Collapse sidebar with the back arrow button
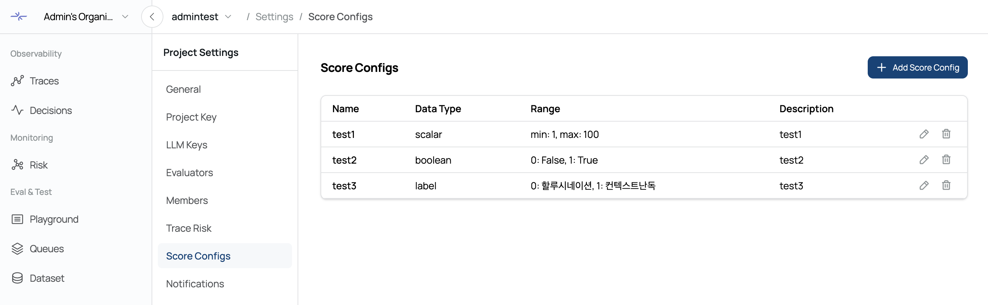 pos(152,17)
